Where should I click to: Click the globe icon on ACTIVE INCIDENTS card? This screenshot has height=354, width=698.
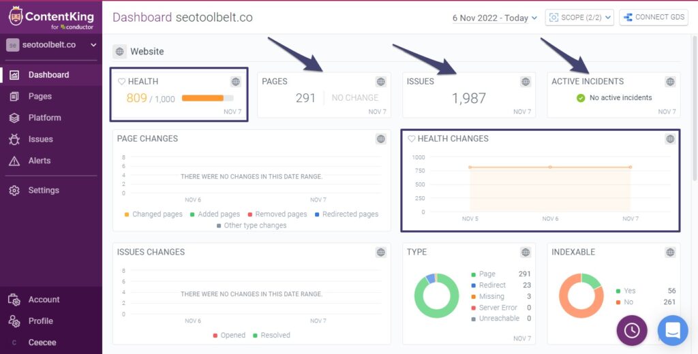point(671,82)
